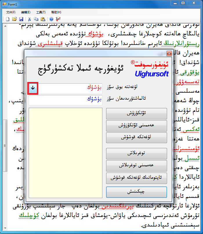Maximize the Form1 window

(183, 3)
